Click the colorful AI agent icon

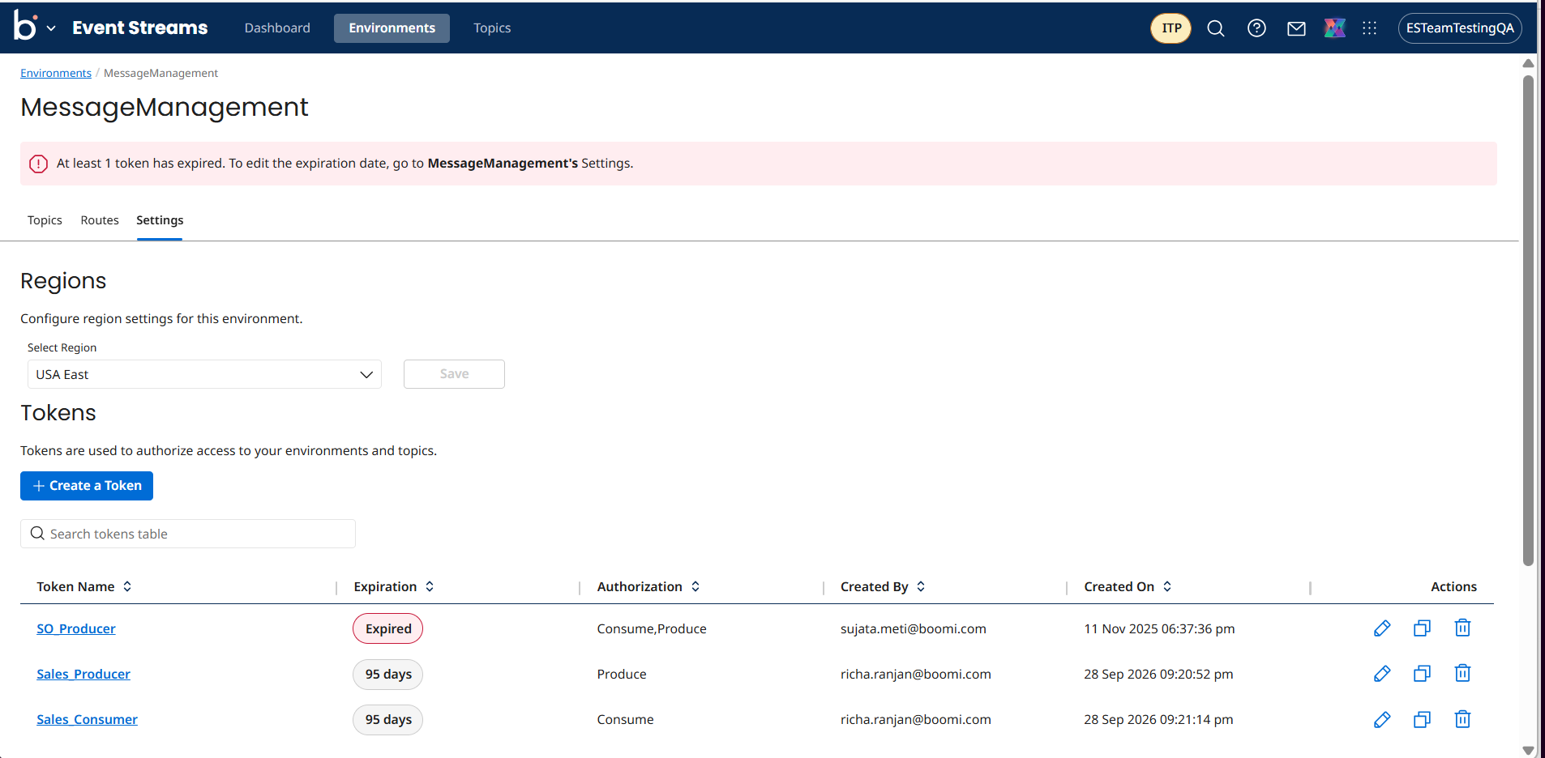(1334, 28)
